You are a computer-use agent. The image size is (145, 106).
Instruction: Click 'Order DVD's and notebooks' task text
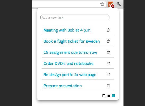[x=69, y=64]
